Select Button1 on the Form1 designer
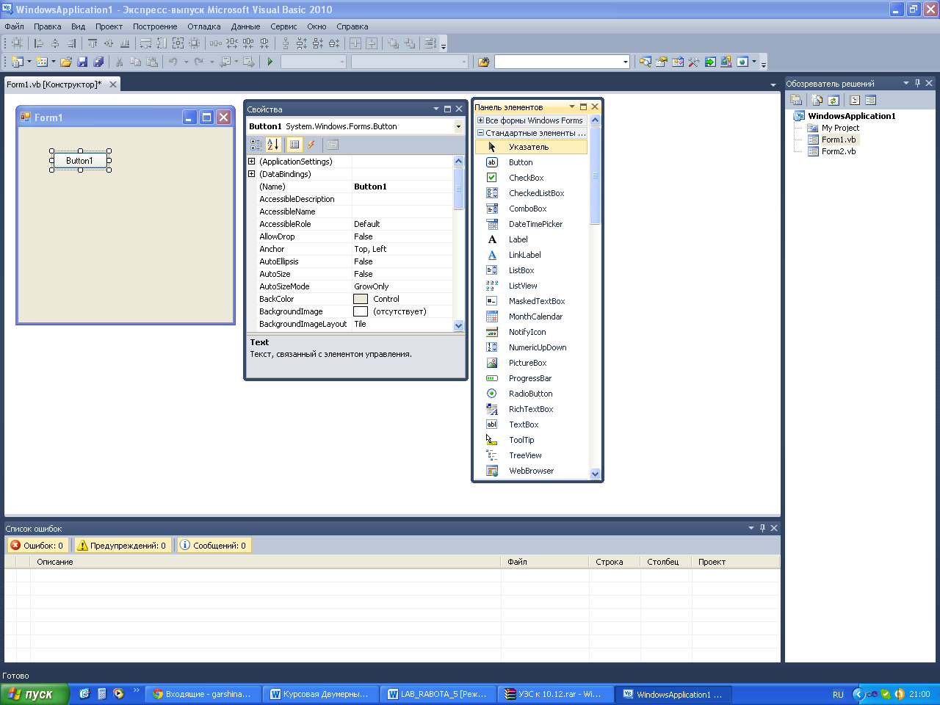 (x=80, y=161)
